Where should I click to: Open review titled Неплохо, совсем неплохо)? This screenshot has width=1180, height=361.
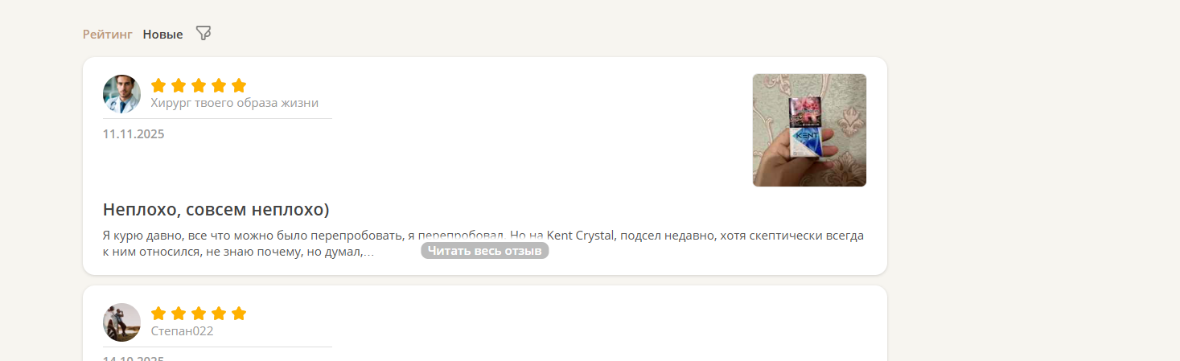(x=216, y=210)
